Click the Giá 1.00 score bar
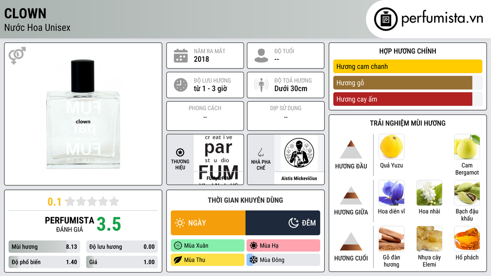 [x=122, y=262]
